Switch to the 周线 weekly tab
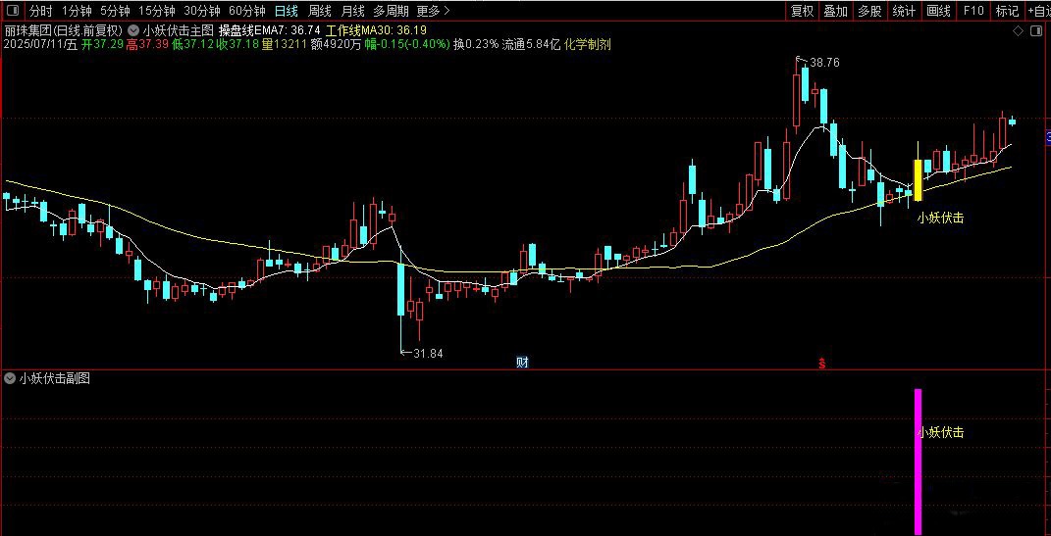This screenshot has width=1051, height=536. 320,11
